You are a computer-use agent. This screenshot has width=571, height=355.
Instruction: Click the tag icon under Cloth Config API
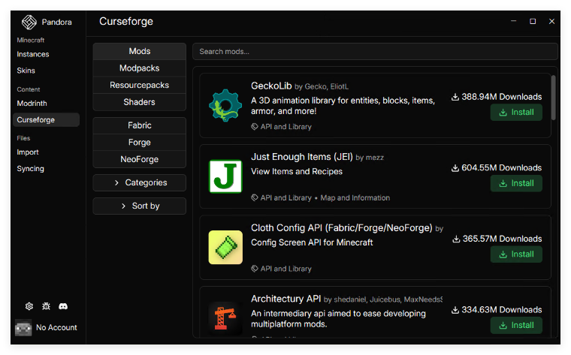[255, 269]
